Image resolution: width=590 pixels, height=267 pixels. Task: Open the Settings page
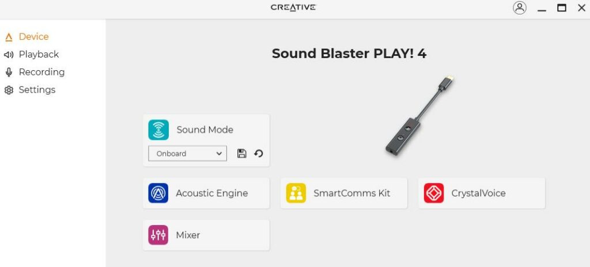[x=37, y=90]
